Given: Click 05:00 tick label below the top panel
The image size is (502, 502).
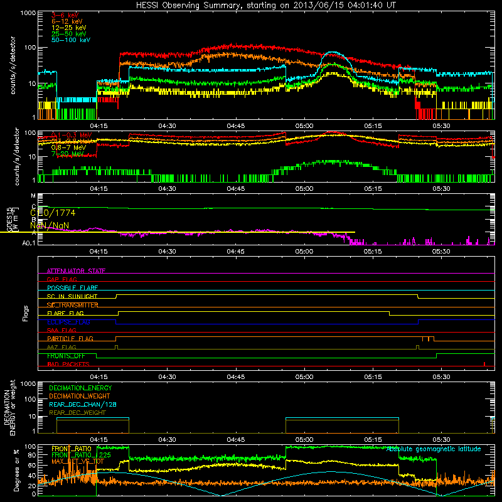Looking at the screenshot, I should pos(304,126).
